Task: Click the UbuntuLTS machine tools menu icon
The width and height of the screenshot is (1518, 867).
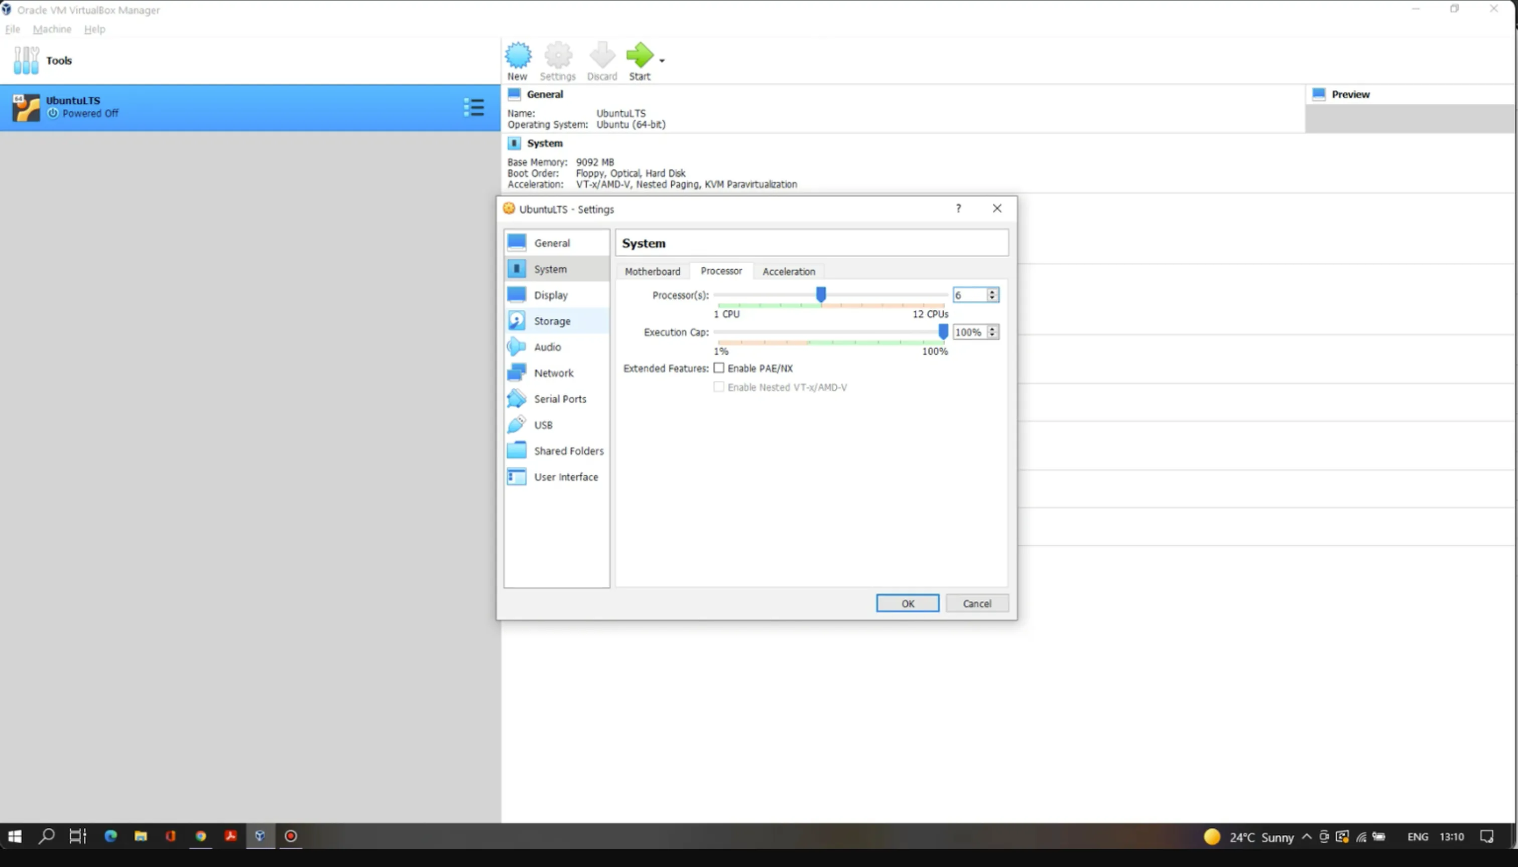Action: pos(474,108)
